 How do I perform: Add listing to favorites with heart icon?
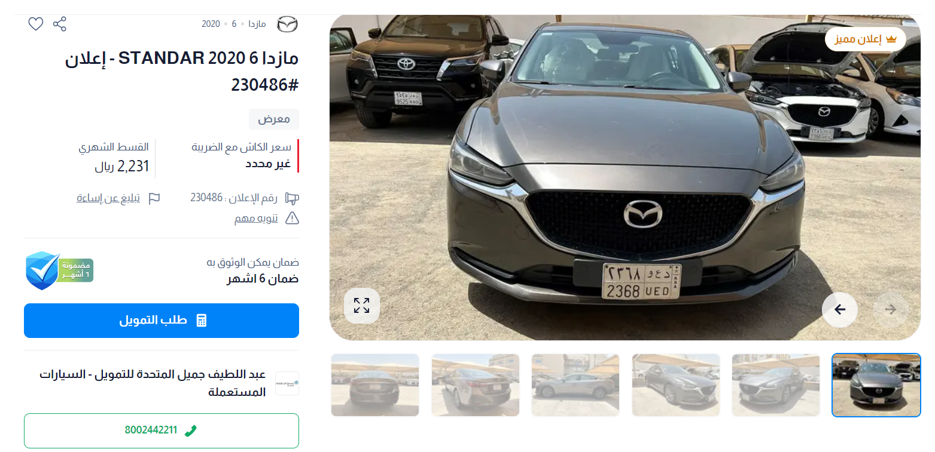point(36,24)
